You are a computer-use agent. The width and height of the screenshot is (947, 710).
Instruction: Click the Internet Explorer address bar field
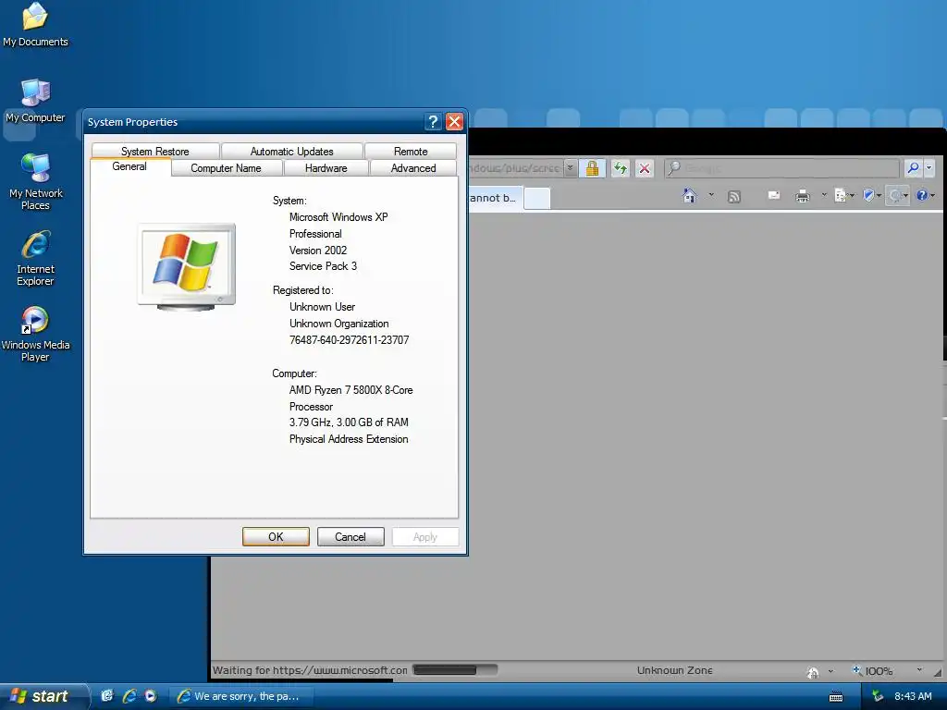click(x=516, y=168)
